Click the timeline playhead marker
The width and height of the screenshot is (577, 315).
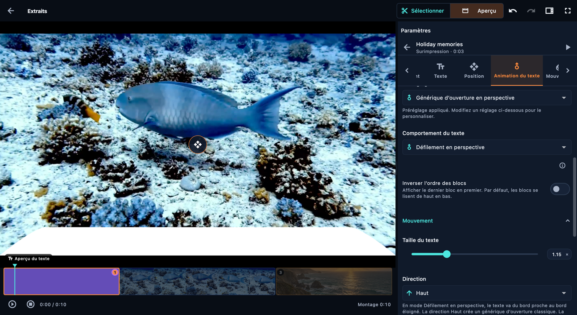[15, 266]
